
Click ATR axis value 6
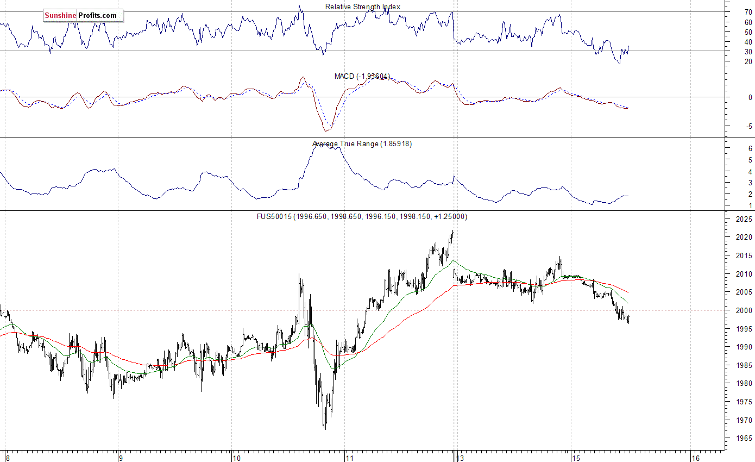[x=750, y=148]
